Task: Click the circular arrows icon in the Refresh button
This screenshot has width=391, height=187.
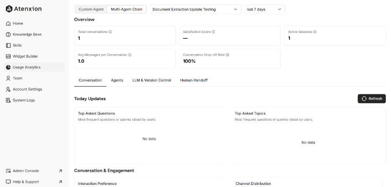Action: click(364, 99)
